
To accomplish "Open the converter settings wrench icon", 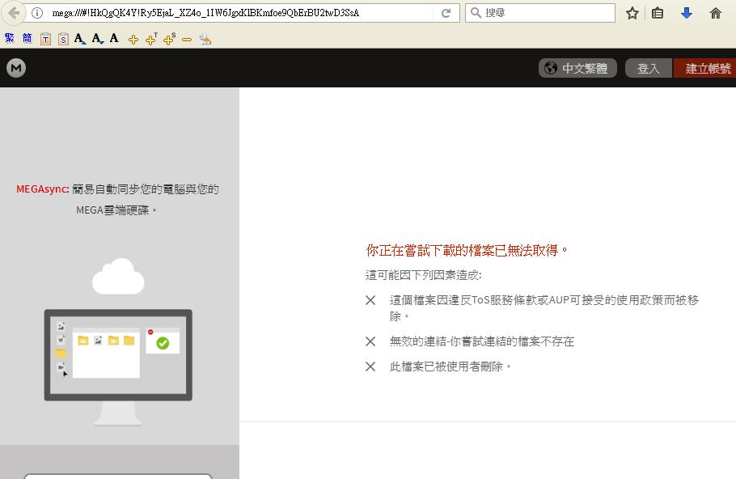I will click(205, 39).
